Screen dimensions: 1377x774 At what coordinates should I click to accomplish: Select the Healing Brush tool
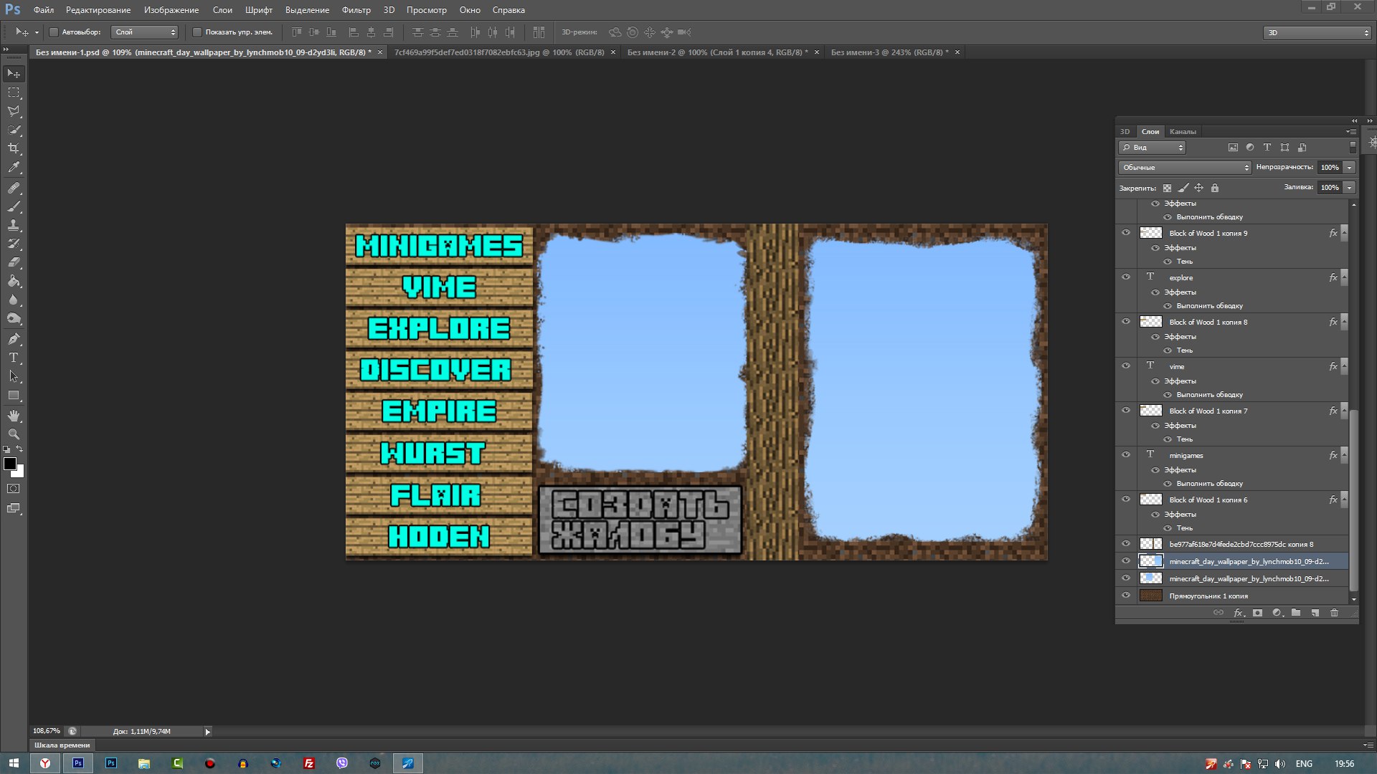point(14,188)
